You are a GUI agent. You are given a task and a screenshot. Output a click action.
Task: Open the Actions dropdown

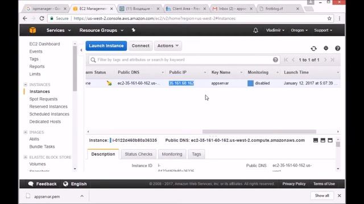coord(168,46)
